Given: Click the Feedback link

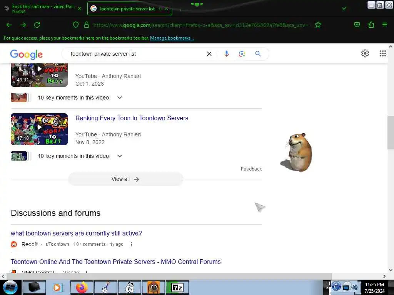Looking at the screenshot, I should point(251,169).
